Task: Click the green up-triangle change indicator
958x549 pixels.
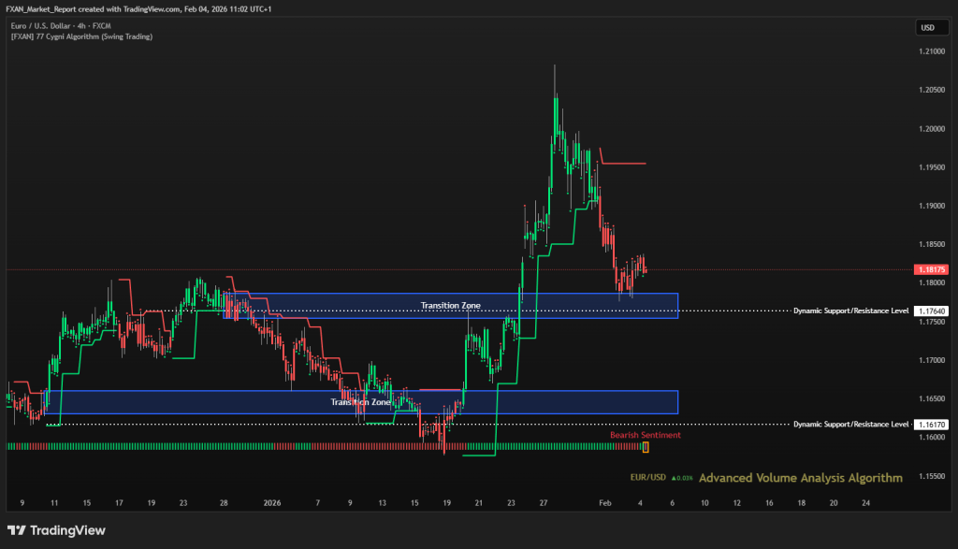Action: [674, 478]
